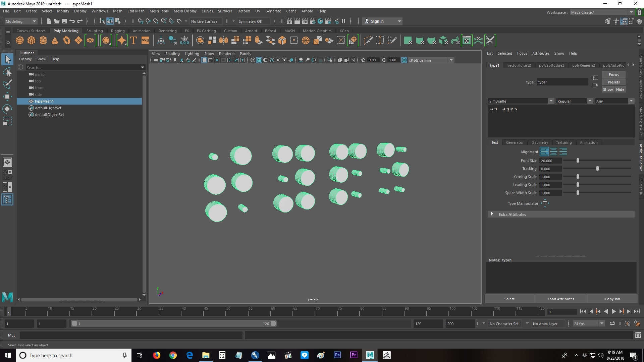644x362 pixels.
Task: Select the Lasso Select tool
Action: (7, 72)
